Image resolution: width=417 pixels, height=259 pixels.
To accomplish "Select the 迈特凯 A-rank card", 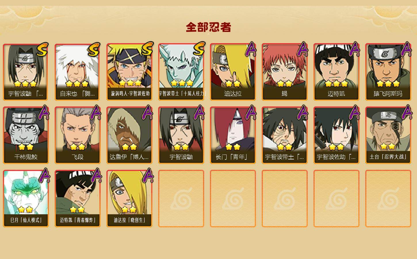I will (336, 72).
